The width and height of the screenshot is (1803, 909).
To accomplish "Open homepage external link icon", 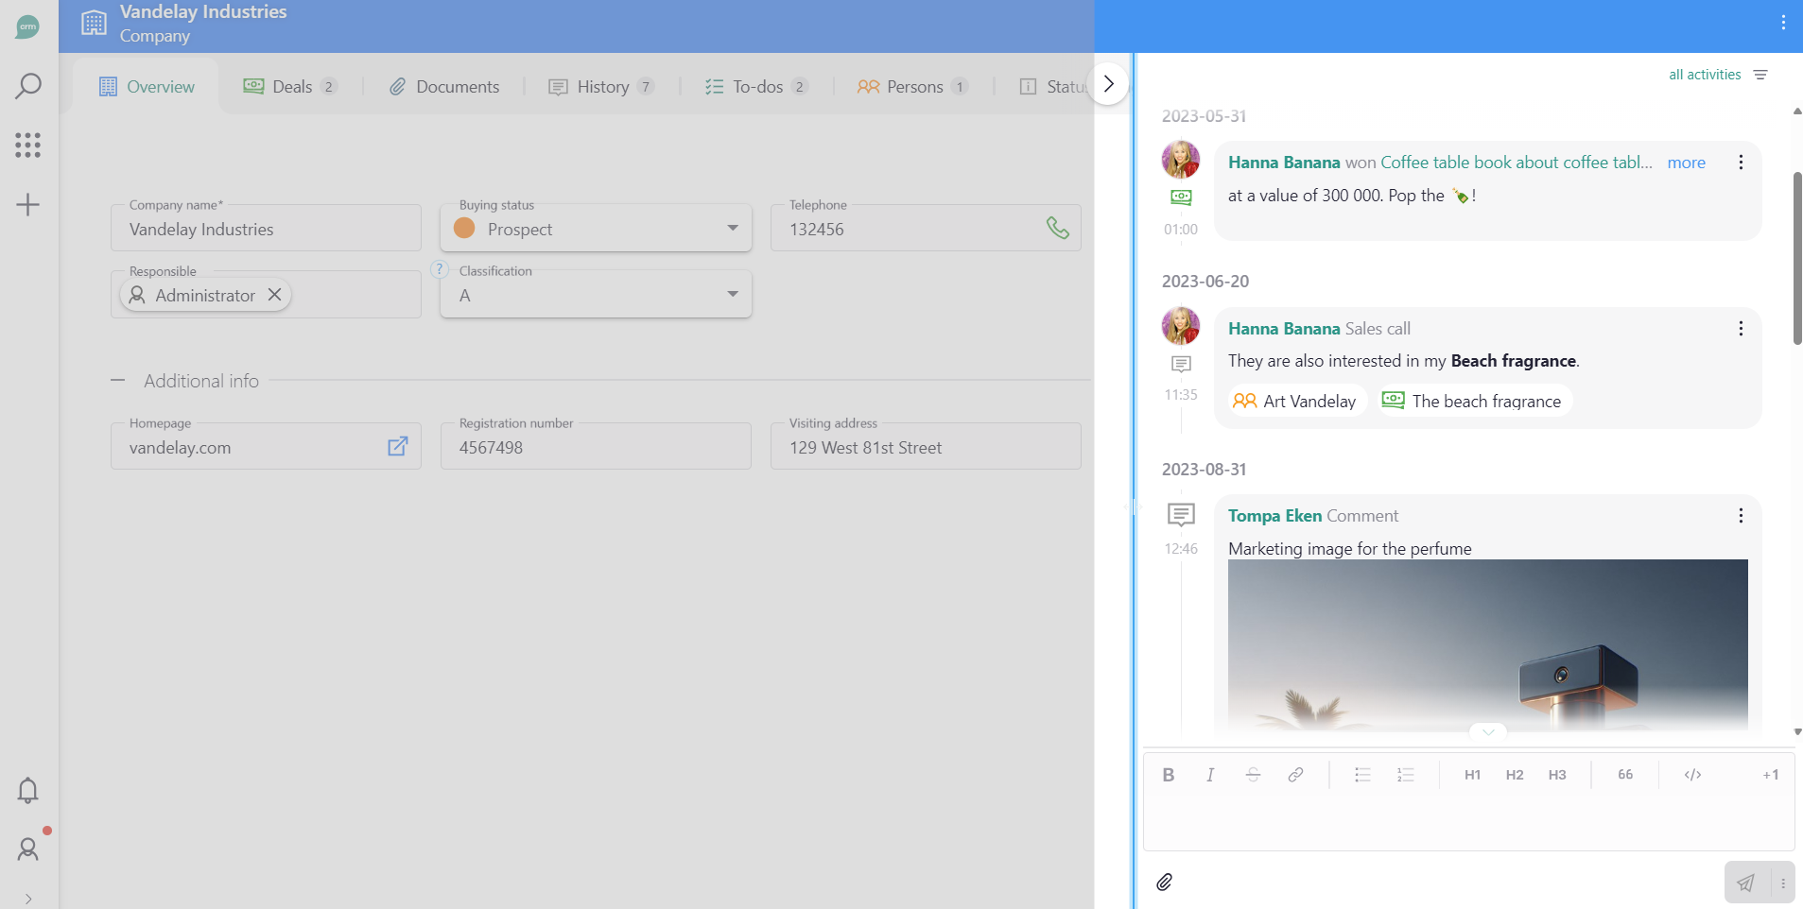I will [398, 447].
